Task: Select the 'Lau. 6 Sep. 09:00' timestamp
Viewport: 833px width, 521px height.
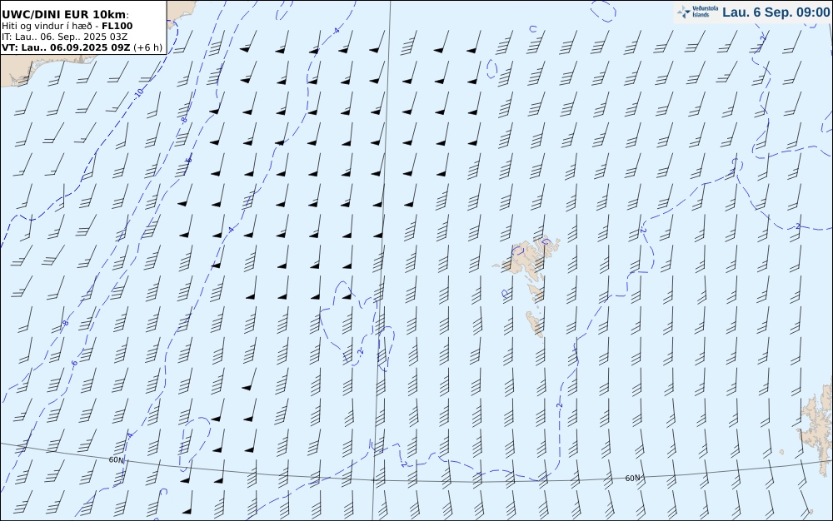Action: point(776,12)
